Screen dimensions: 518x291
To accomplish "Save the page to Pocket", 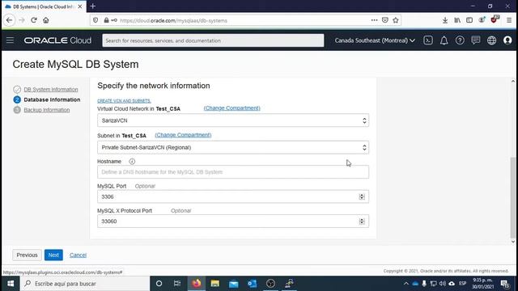I will pyautogui.click(x=385, y=20).
